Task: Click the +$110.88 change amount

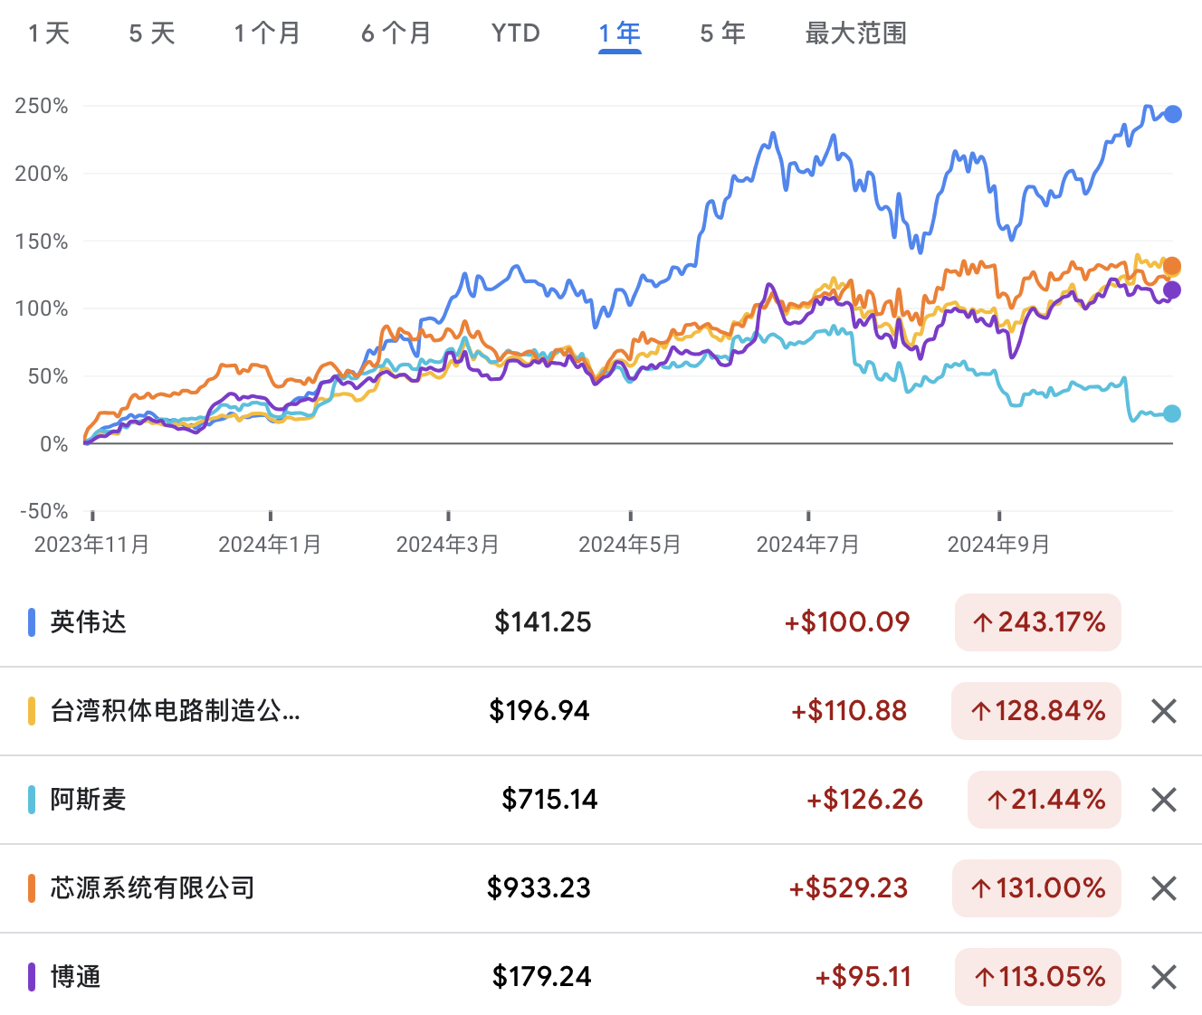Action: click(x=849, y=711)
